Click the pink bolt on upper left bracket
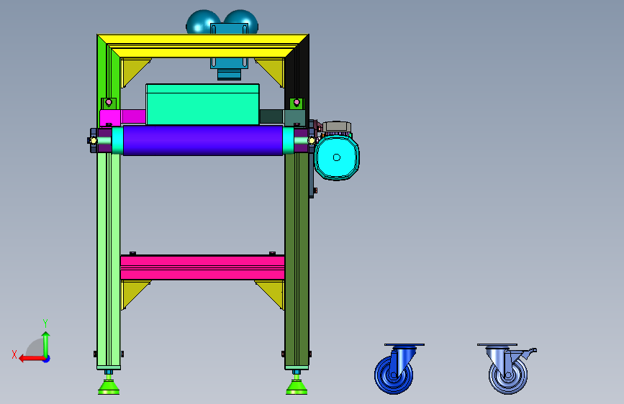624x404 pixels. [109, 103]
